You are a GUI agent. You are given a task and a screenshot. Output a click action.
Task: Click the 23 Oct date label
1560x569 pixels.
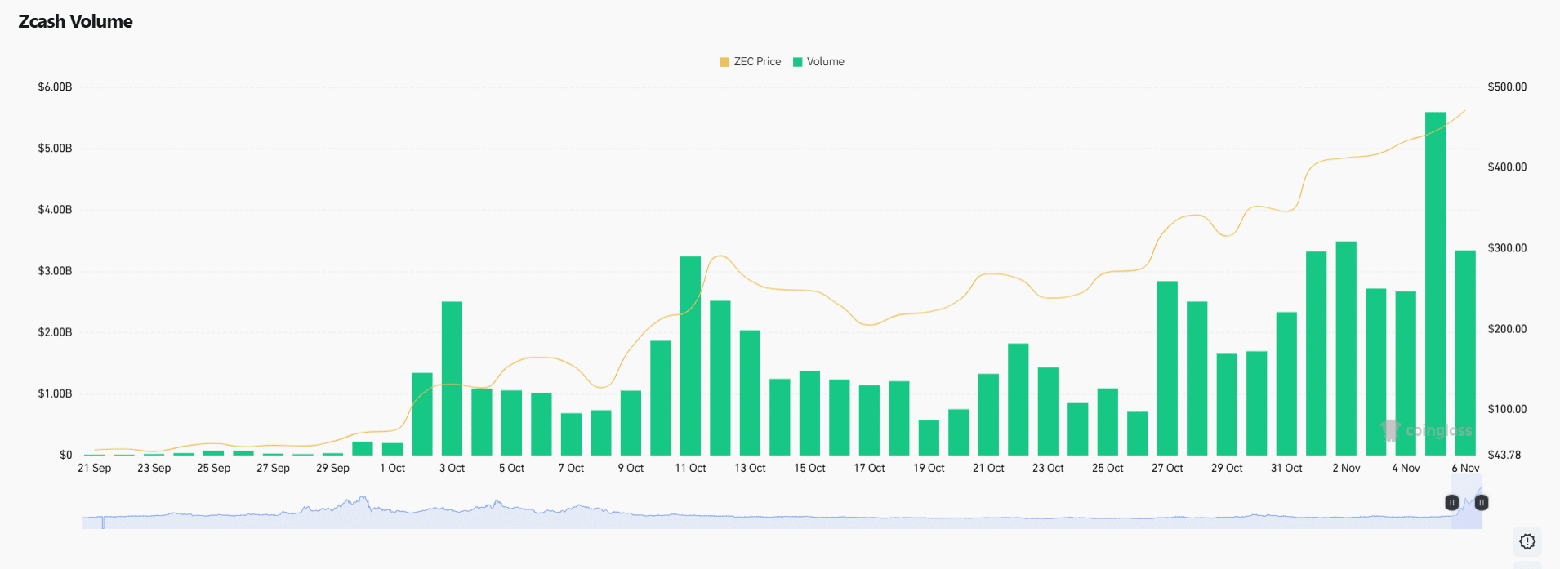pyautogui.click(x=1048, y=468)
